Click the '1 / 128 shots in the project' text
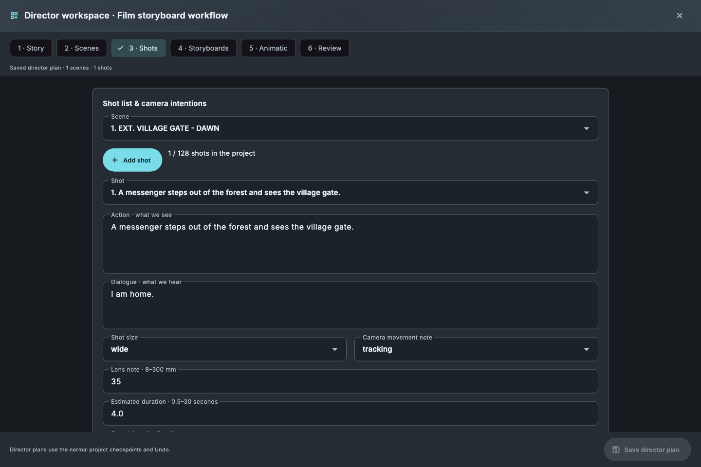 pyautogui.click(x=212, y=153)
